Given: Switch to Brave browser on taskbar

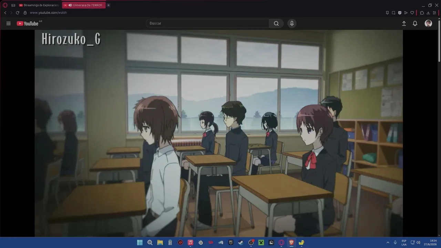Looking at the screenshot, I should click(291, 242).
